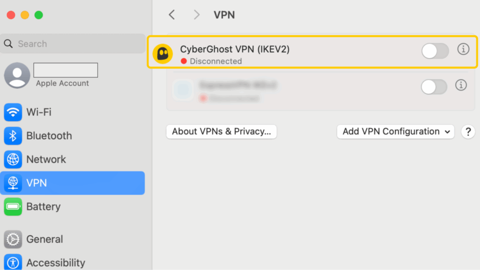The width and height of the screenshot is (480, 270).
Task: Select VPN in the settings sidebar
Action: coord(73,183)
